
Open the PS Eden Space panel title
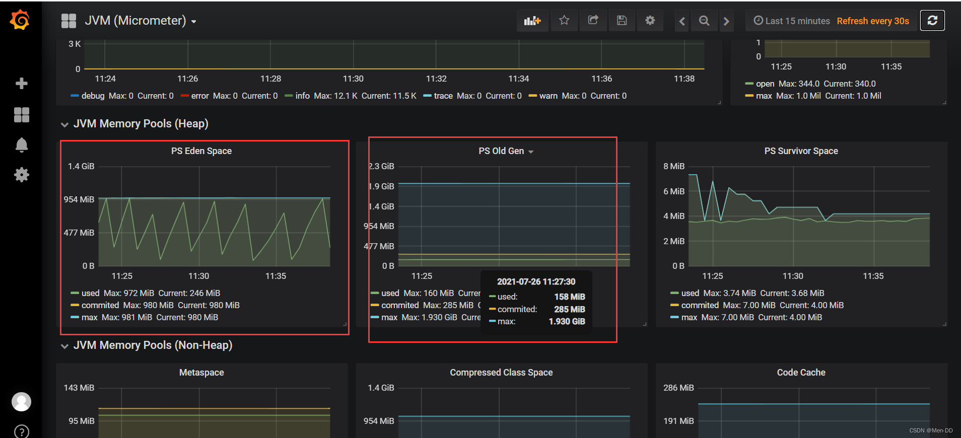pos(201,151)
